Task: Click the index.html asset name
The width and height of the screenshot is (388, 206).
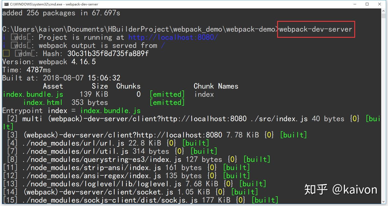Action: [x=43, y=102]
